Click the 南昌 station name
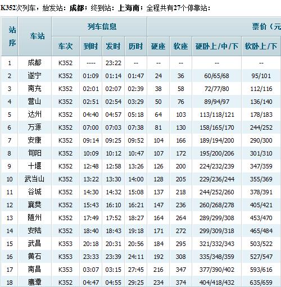 [34, 270]
